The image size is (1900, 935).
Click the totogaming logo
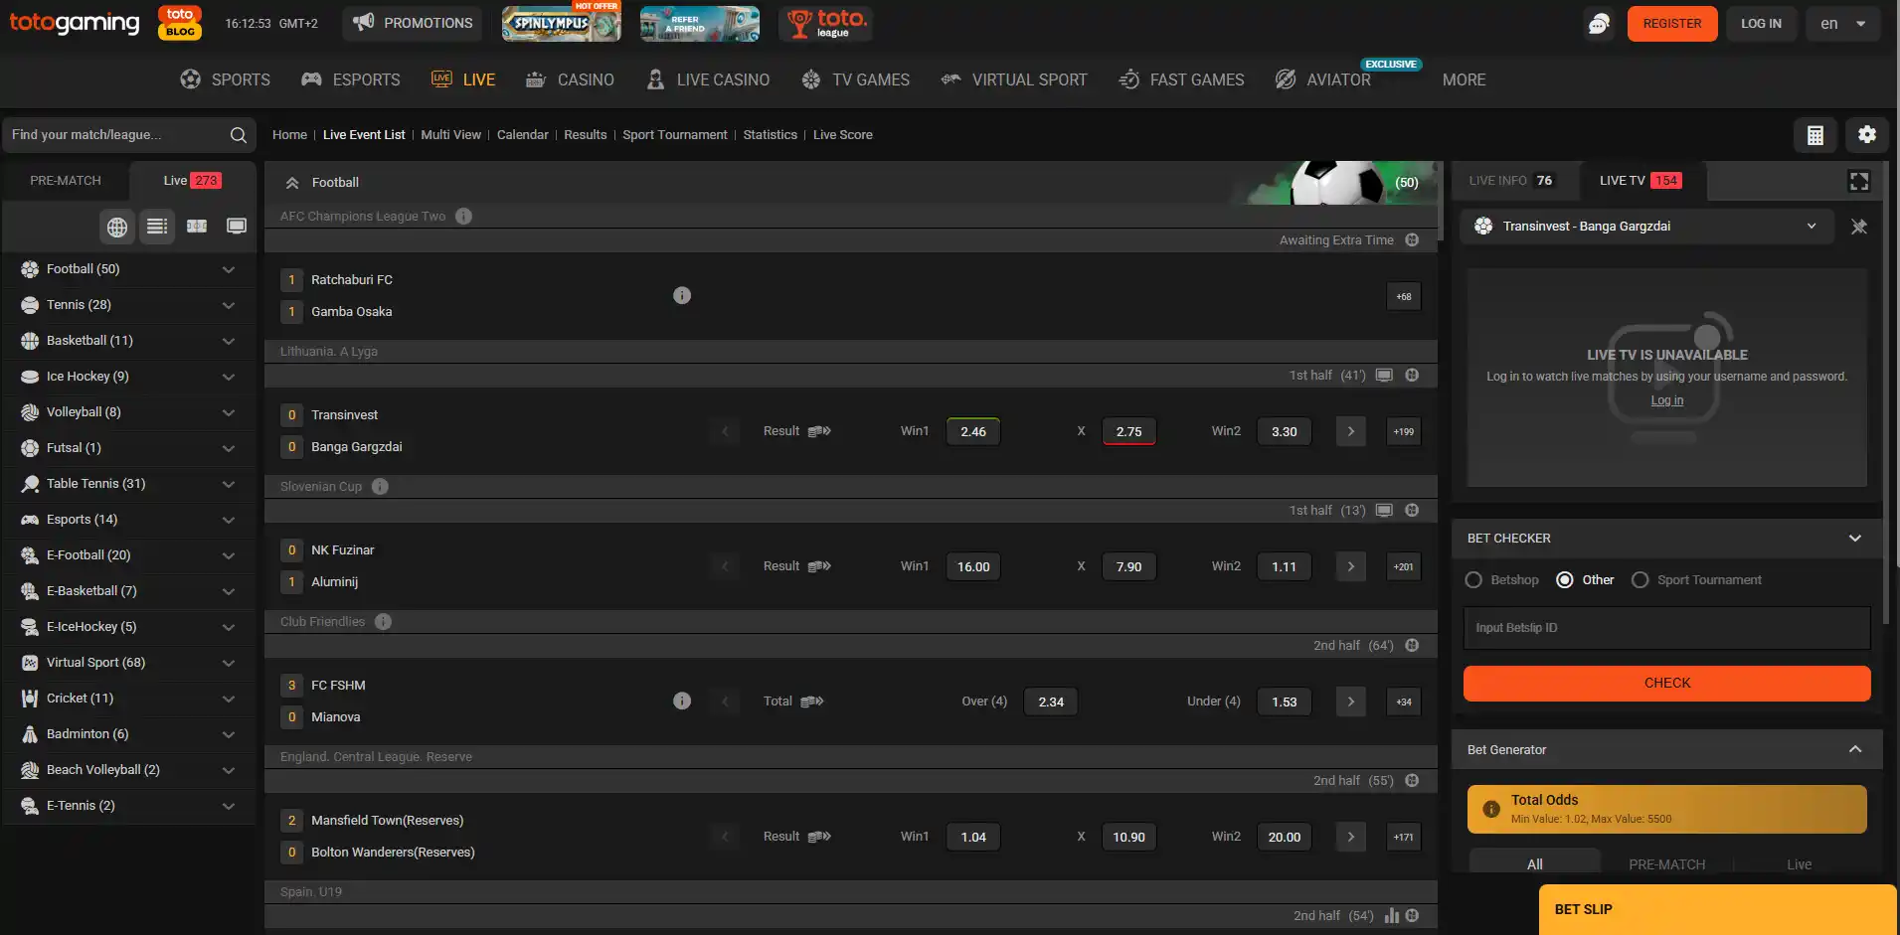(75, 23)
